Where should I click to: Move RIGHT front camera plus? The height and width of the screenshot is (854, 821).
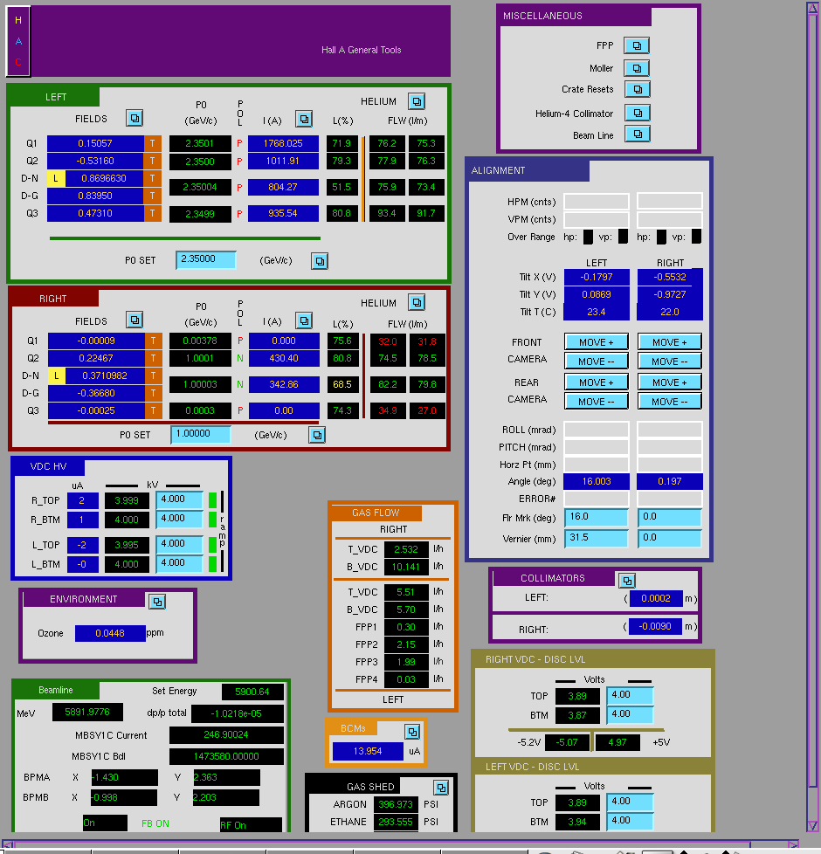670,342
